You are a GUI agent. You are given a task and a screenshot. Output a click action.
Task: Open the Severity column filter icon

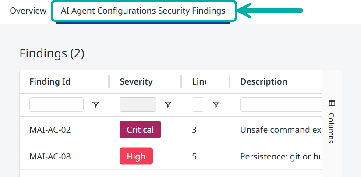pyautogui.click(x=168, y=105)
